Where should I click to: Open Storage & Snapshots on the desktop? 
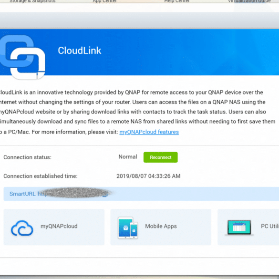pos(32,1)
